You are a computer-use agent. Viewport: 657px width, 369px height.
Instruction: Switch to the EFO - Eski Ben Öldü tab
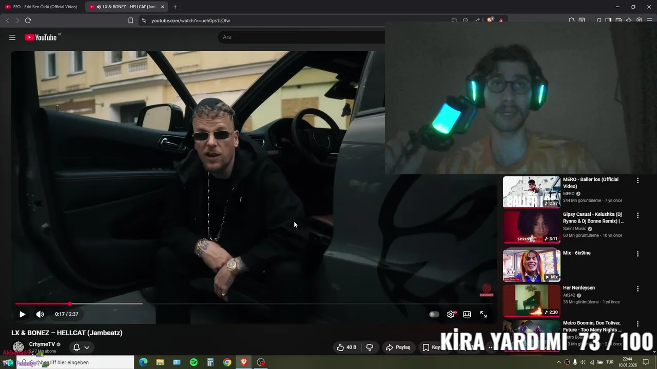[x=41, y=7]
